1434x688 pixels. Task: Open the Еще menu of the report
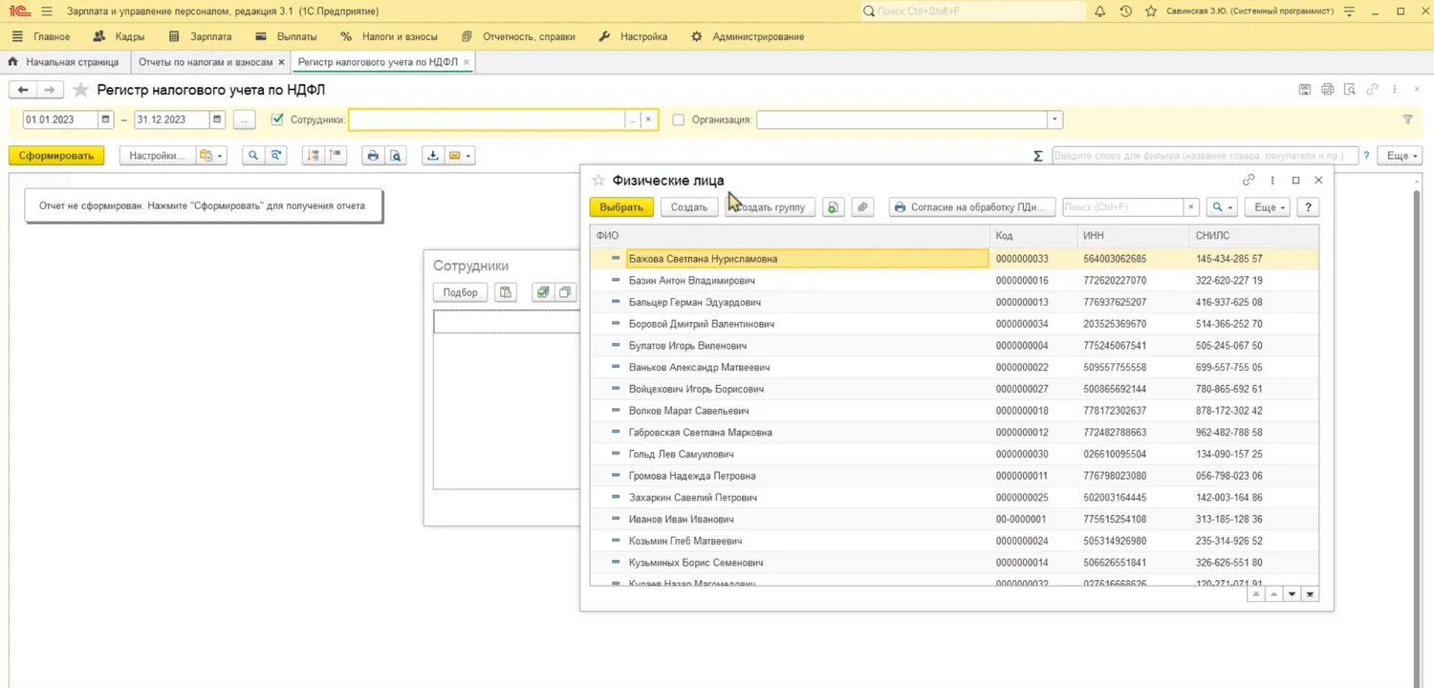(x=1400, y=156)
